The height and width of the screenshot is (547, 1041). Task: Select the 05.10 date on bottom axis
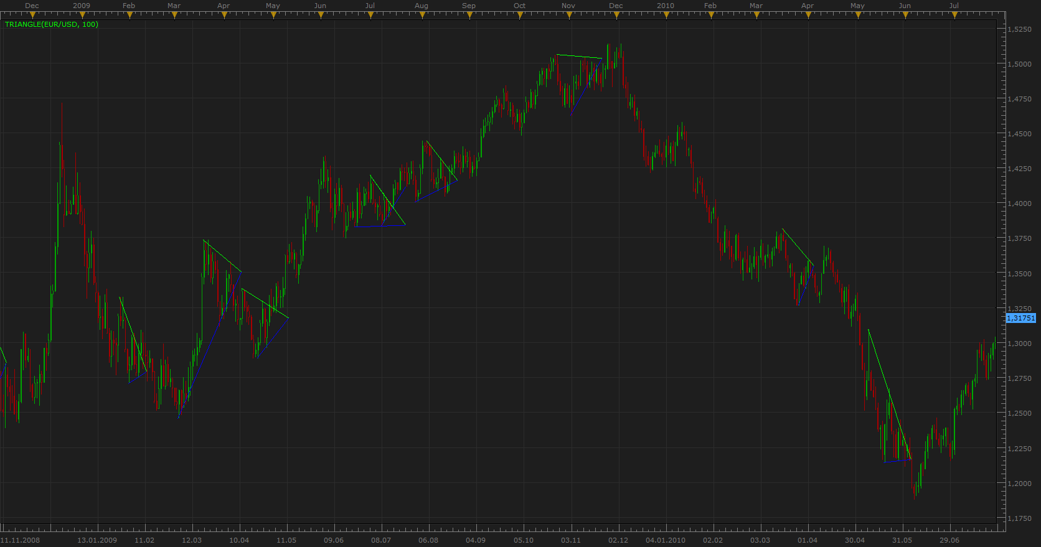click(x=524, y=540)
